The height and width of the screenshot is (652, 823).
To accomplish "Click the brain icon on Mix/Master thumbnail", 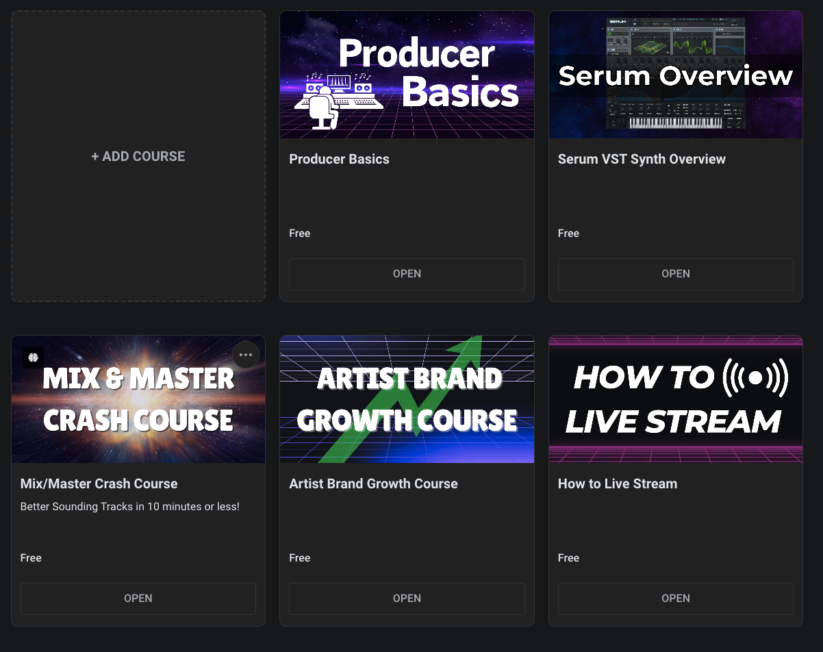I will pyautogui.click(x=33, y=357).
